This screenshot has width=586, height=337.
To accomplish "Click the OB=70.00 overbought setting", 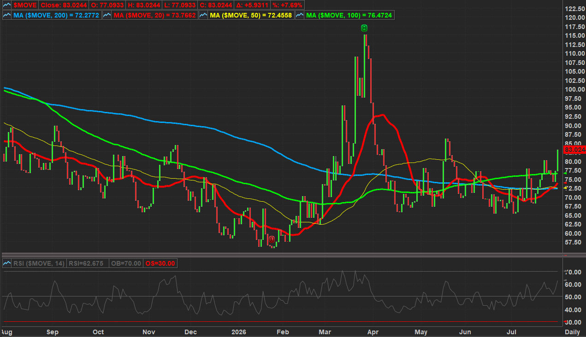I will point(126,263).
